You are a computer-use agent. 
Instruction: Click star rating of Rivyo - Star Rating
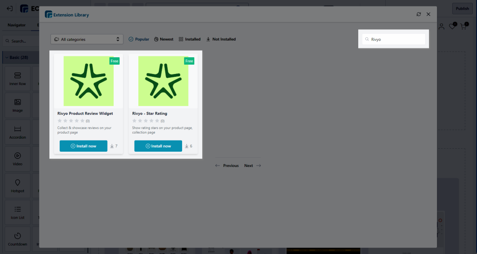coord(146,120)
